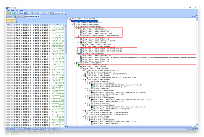Click the pencil edit toolbar icon
The height and width of the screenshot is (137, 204).
pyautogui.click(x=30, y=13)
